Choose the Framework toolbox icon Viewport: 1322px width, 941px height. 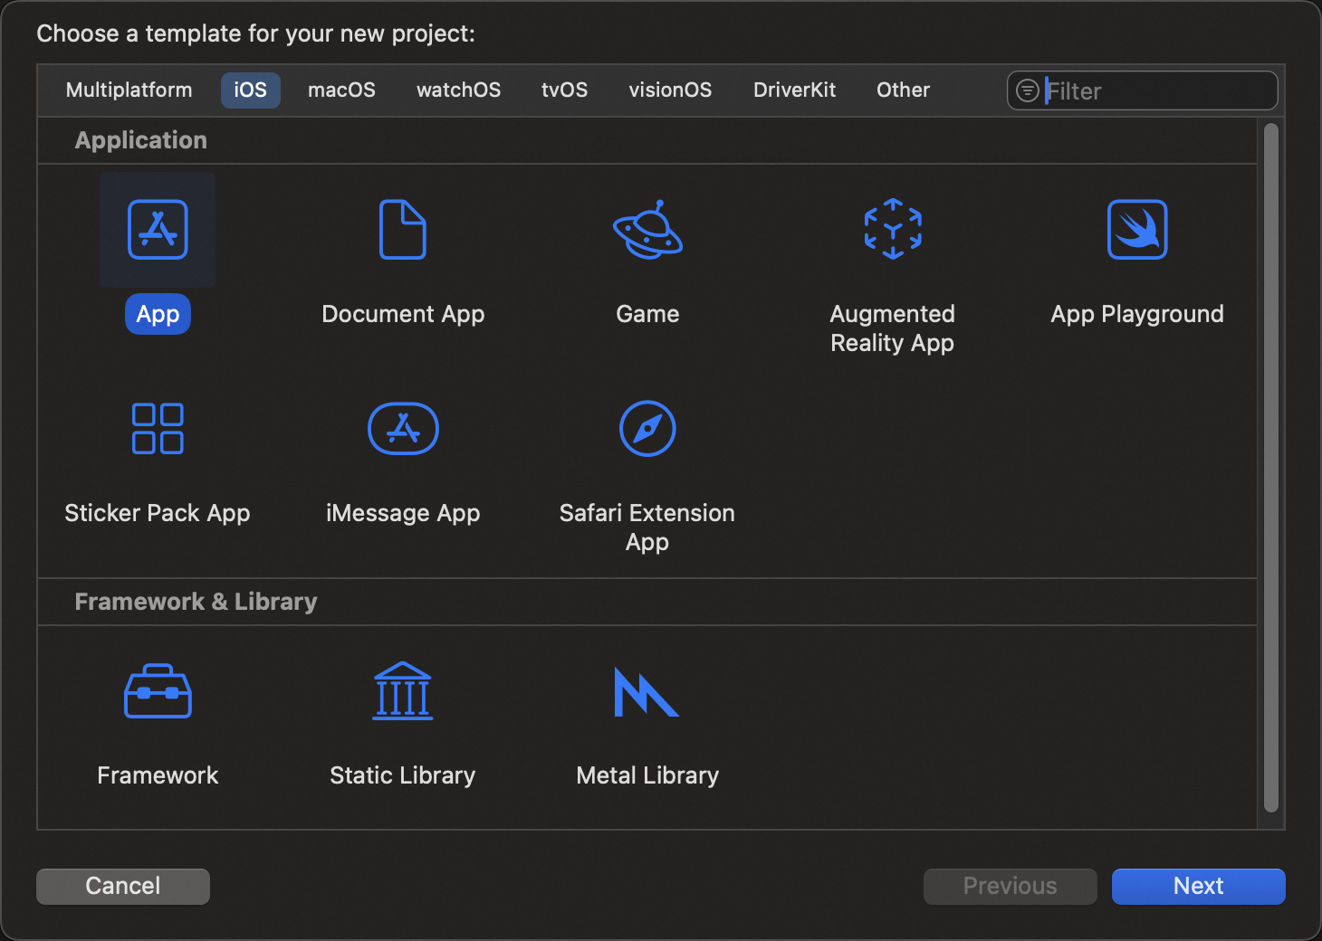point(158,692)
